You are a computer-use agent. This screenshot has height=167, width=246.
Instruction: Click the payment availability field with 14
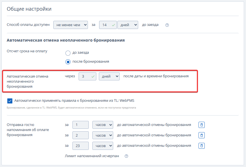[108, 25]
